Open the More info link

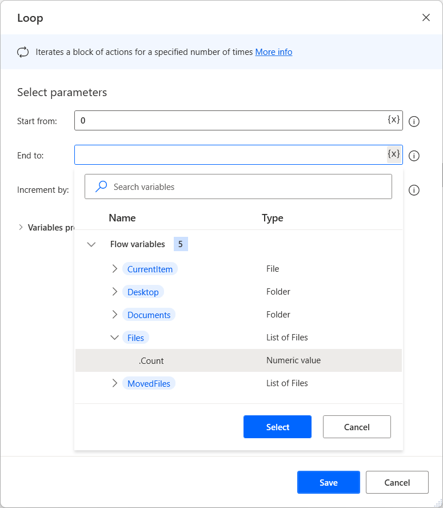pos(273,51)
